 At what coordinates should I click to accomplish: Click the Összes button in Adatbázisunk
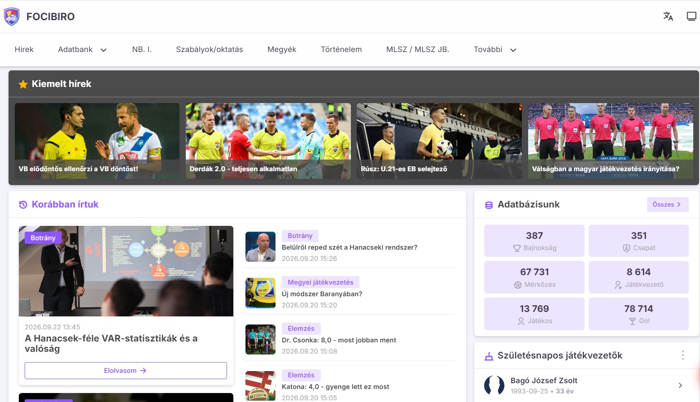668,204
